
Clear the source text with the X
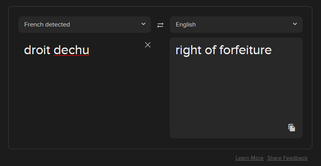click(x=148, y=45)
